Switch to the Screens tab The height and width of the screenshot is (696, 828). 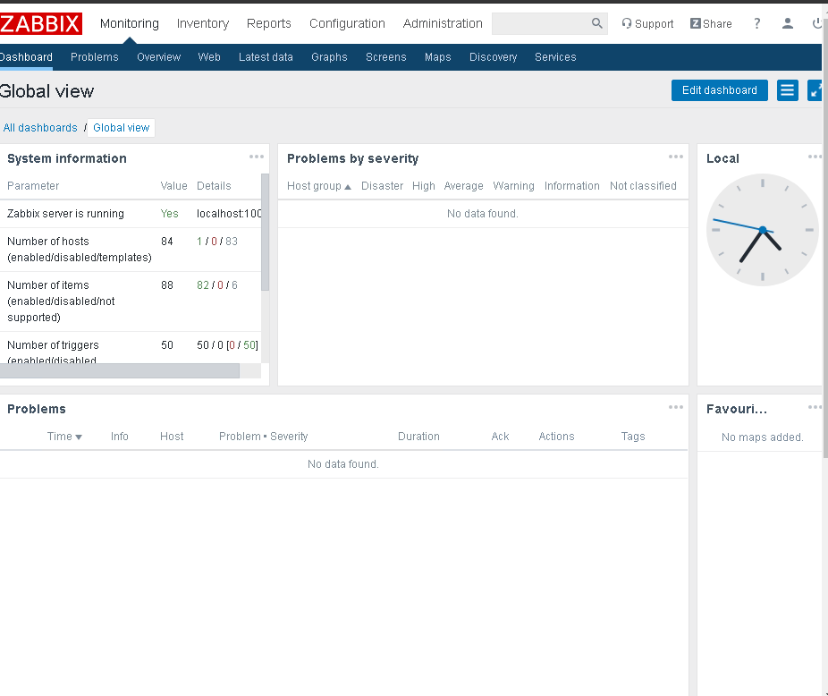coord(386,57)
